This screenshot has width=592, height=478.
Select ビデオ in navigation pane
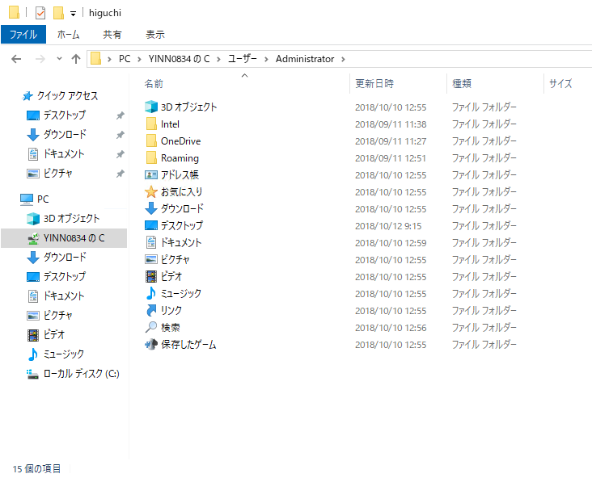pyautogui.click(x=54, y=335)
